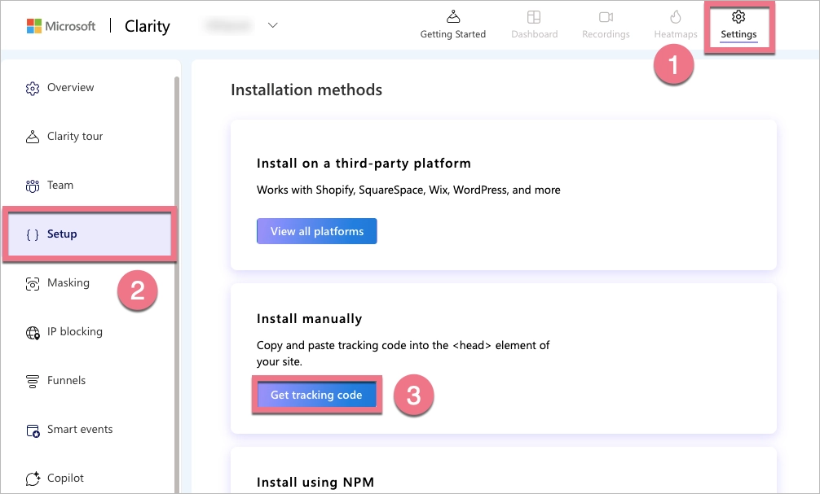Open Recordings via its camera icon
Image resolution: width=820 pixels, height=494 pixels.
605,18
